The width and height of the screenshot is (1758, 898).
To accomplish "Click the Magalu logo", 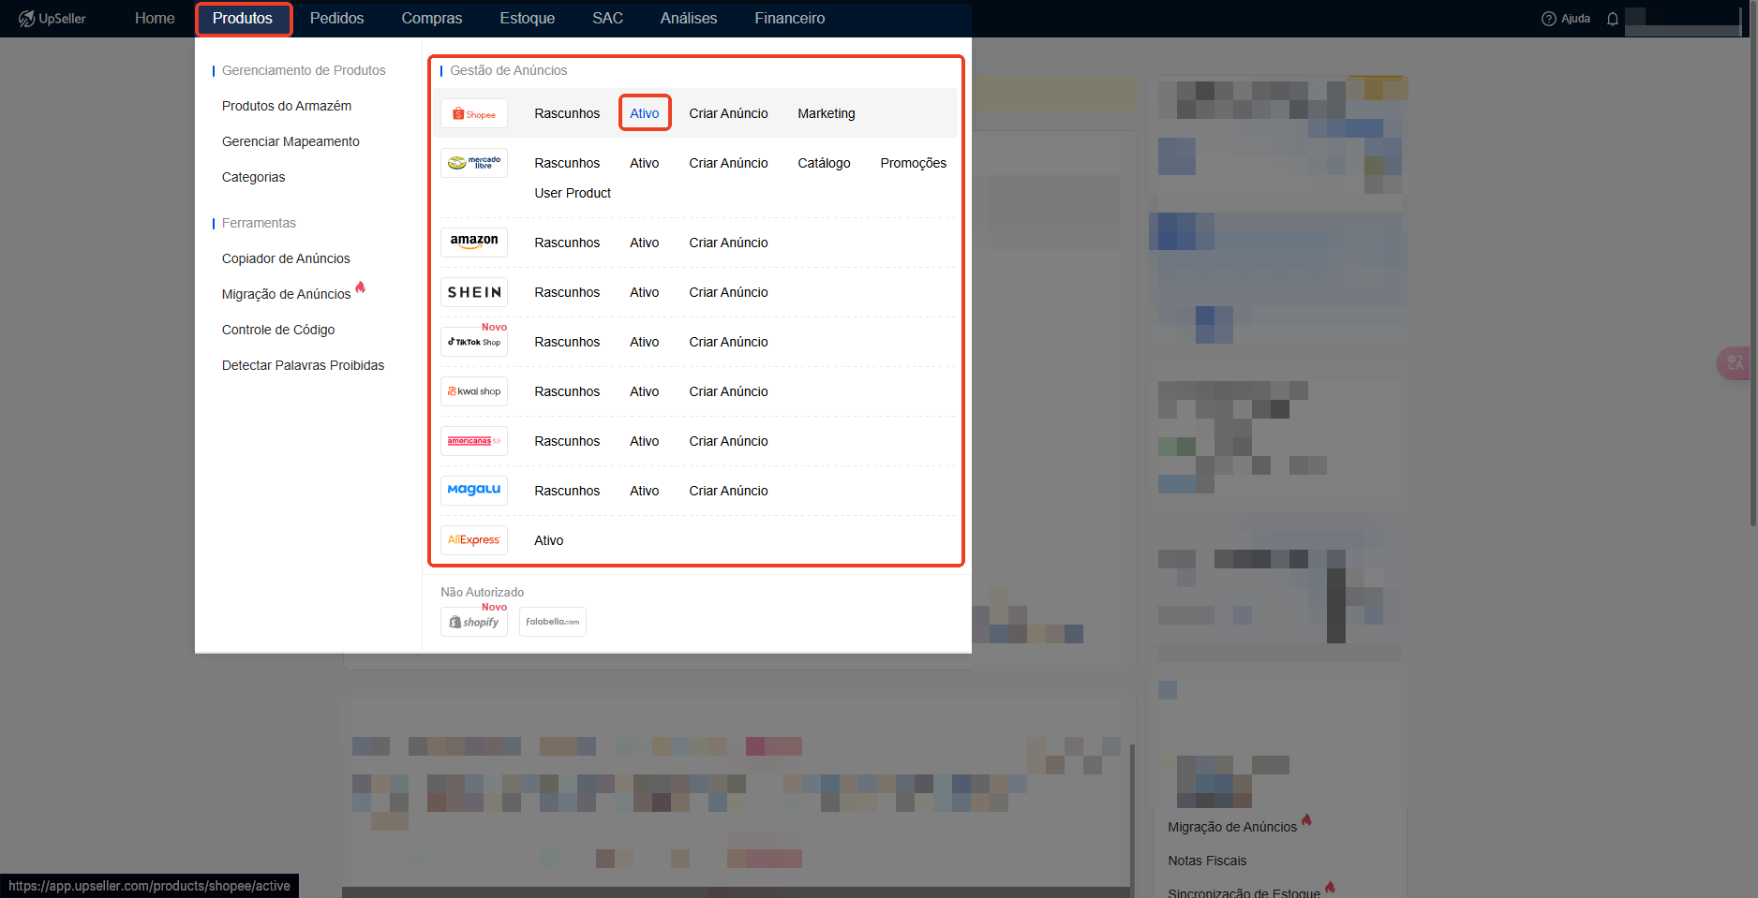I will 474,491.
